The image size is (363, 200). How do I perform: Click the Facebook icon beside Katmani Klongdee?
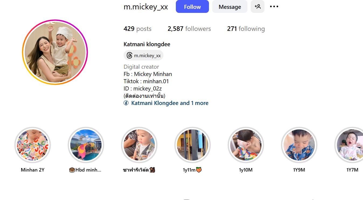[x=126, y=103]
